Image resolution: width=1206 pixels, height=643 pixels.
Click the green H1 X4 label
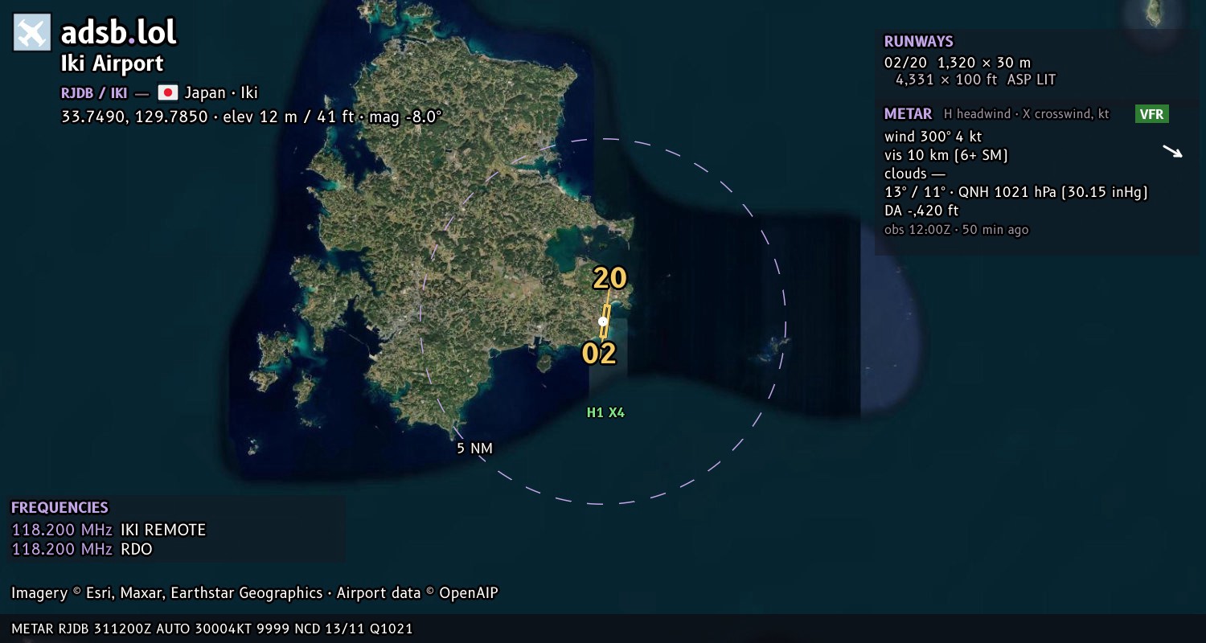(x=605, y=413)
